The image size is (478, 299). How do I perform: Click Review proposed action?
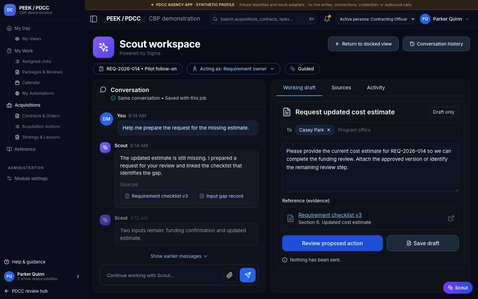[x=332, y=243]
